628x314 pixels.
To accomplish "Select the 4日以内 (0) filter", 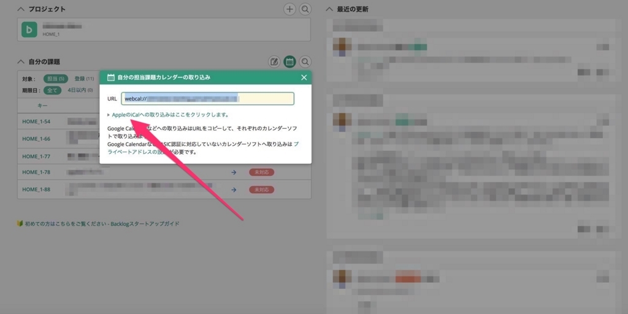I will (80, 90).
